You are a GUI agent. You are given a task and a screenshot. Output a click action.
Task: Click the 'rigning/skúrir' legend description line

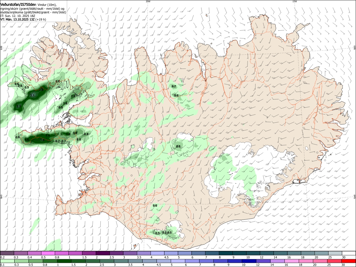click(33, 9)
